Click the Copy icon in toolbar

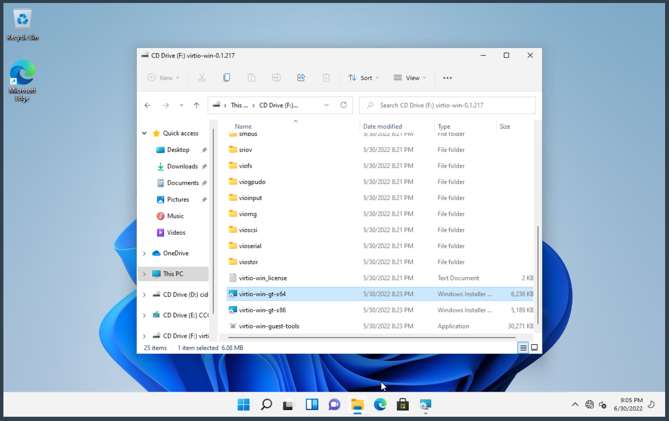[x=227, y=77]
